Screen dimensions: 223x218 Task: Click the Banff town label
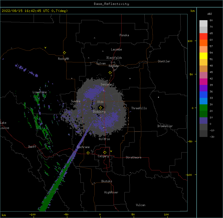click(x=32, y=147)
